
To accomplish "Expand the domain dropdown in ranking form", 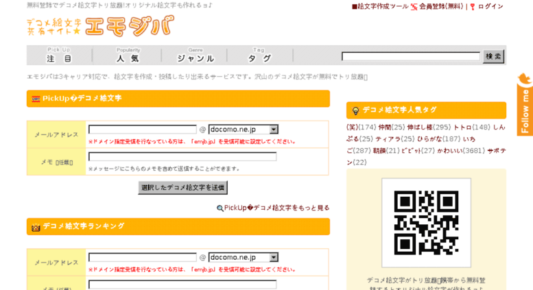I will point(274,257).
